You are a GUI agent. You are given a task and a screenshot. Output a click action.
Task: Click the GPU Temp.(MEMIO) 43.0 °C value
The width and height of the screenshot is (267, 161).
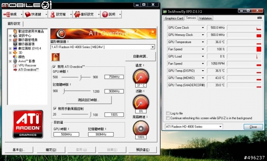216,78
